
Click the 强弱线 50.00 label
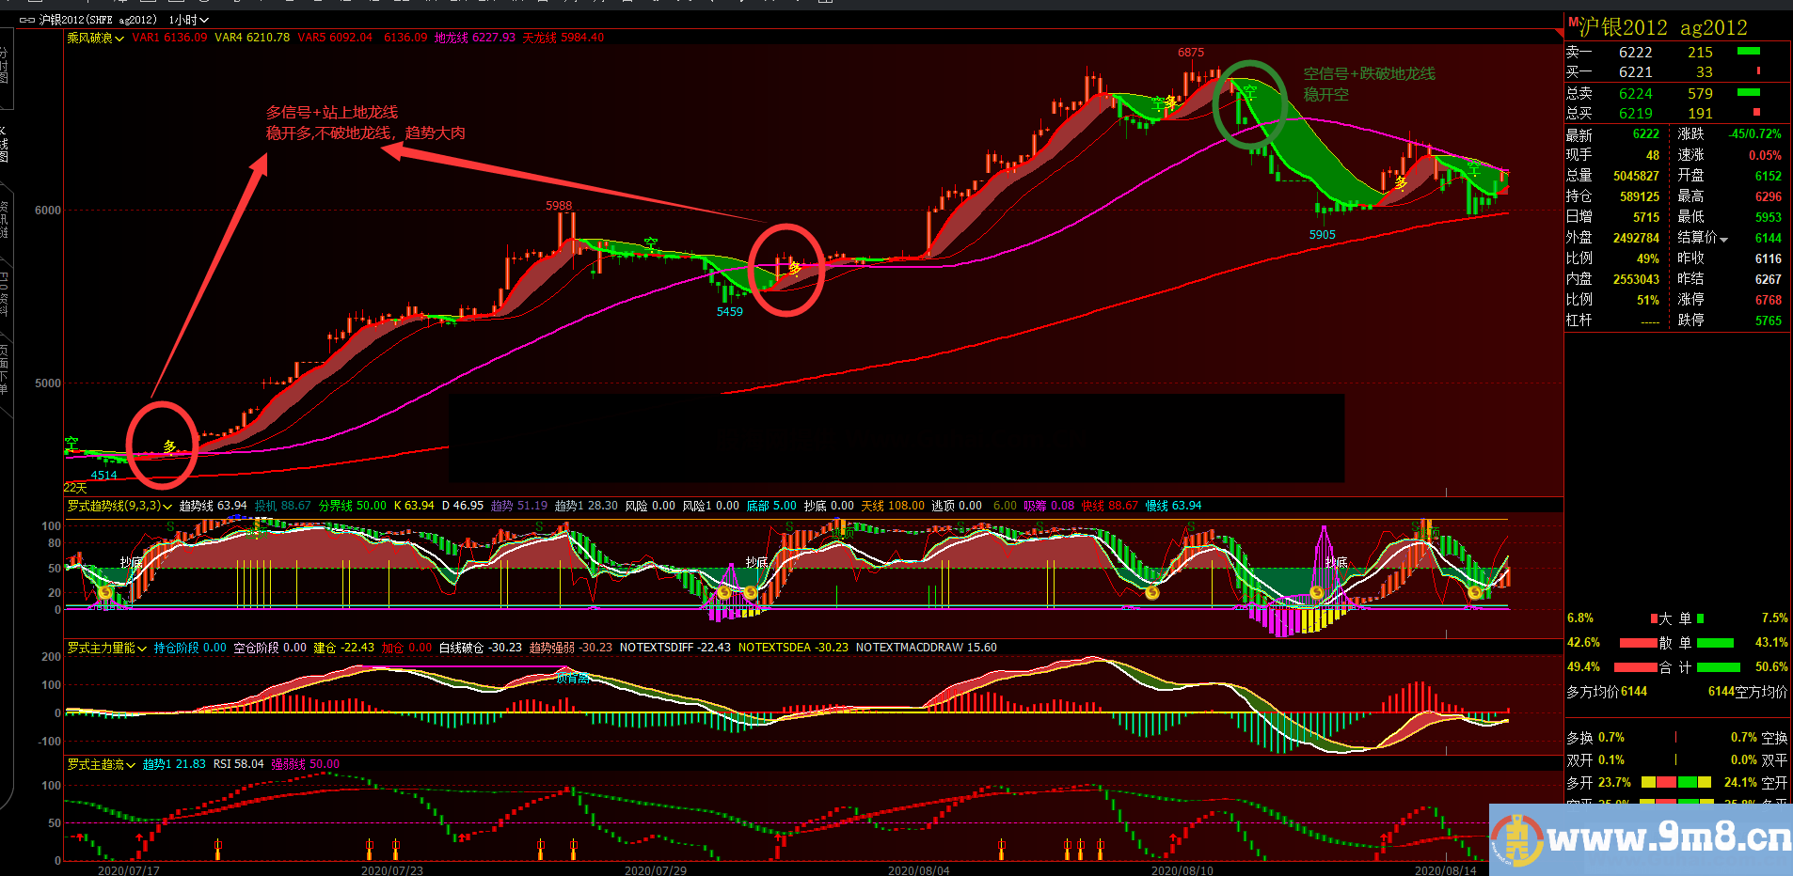coord(306,765)
